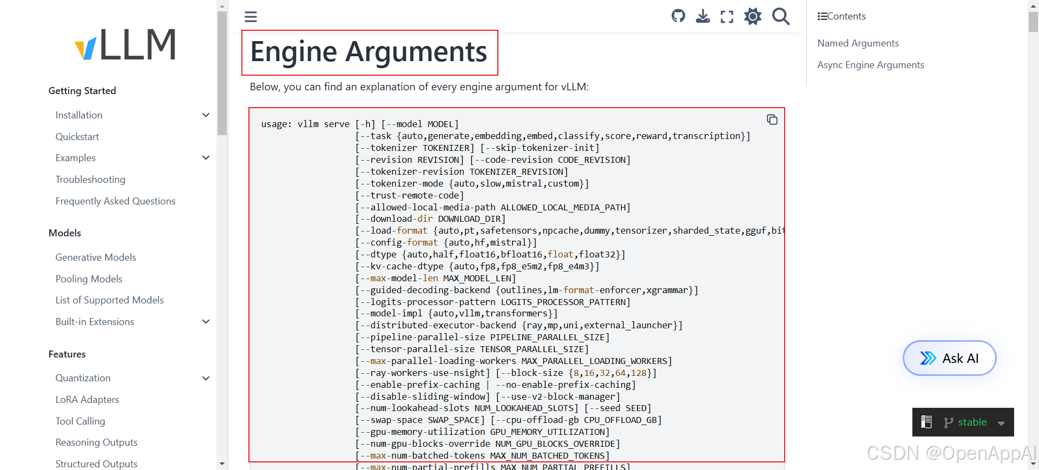Open Frequently Asked Questions
This screenshot has height=470, width=1039.
tap(115, 201)
